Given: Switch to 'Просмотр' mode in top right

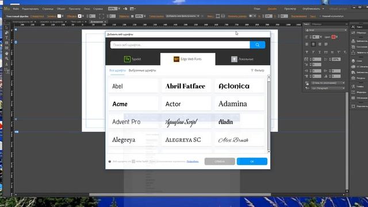Looking at the screenshot, I should (290, 9).
